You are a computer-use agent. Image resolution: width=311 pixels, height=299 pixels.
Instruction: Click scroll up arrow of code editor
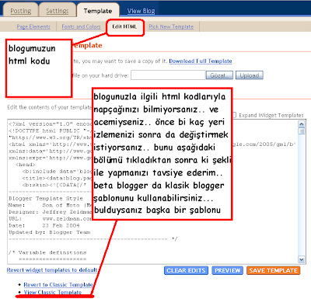point(301,124)
